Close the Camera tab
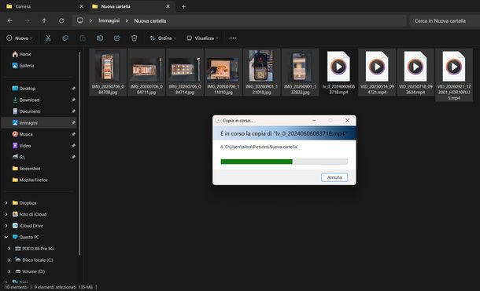Viewport: 480px width, 291px height. tap(81, 6)
